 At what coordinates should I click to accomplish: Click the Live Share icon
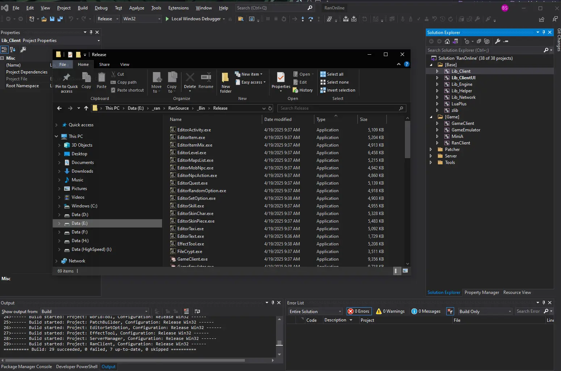click(x=541, y=19)
